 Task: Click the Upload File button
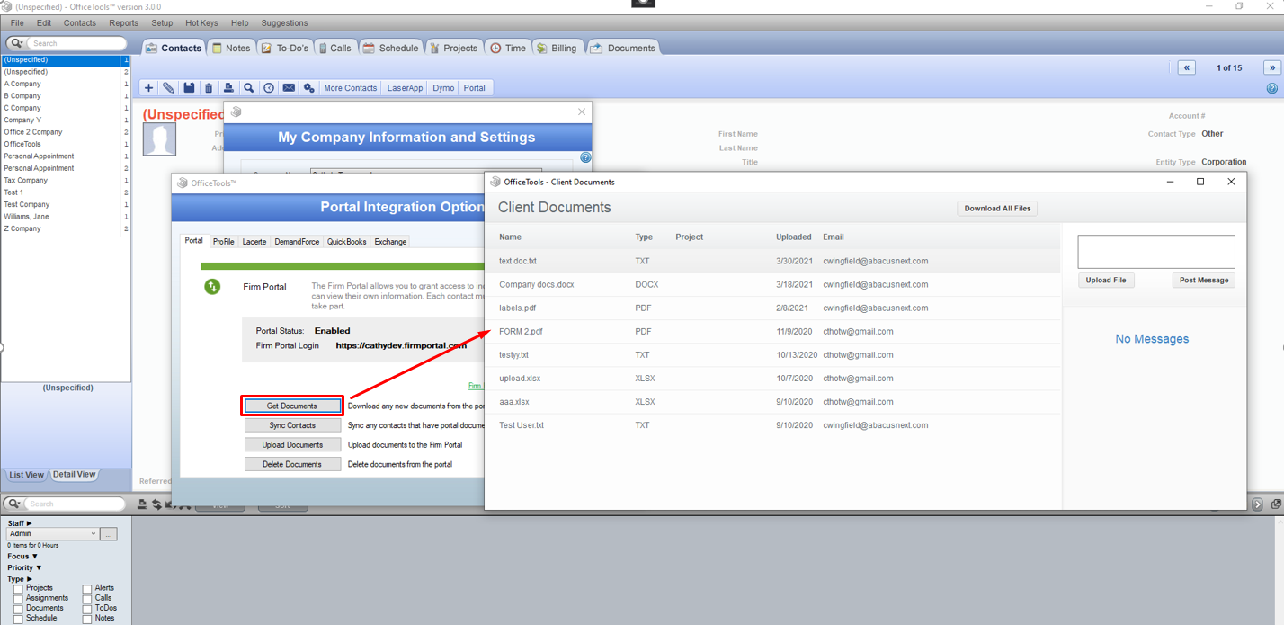click(x=1106, y=281)
